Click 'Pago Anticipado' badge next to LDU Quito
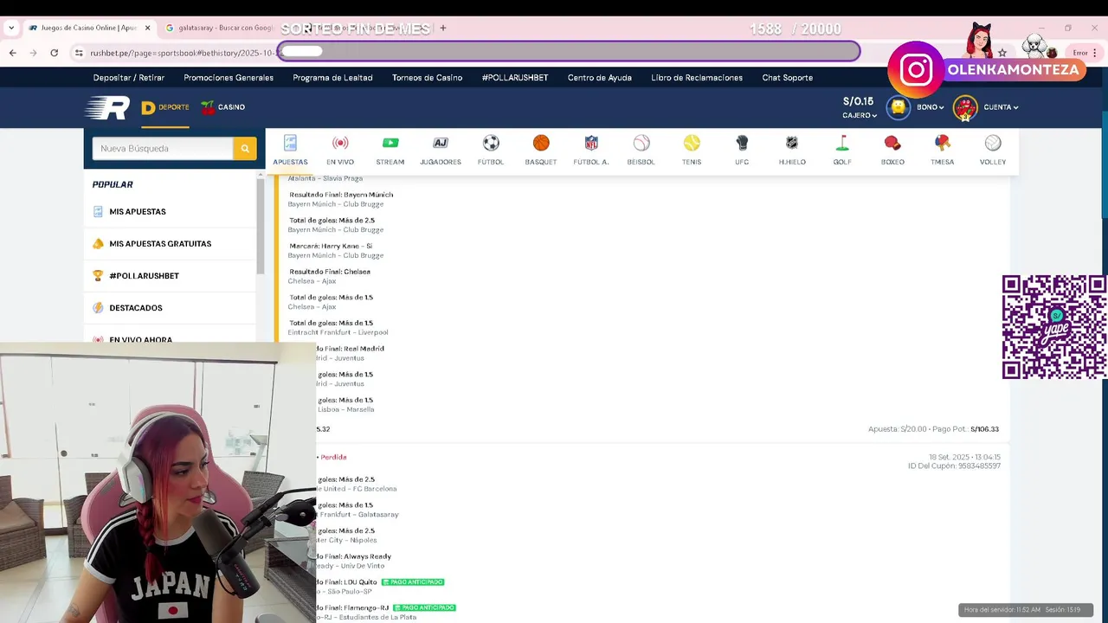1108x623 pixels. click(413, 582)
